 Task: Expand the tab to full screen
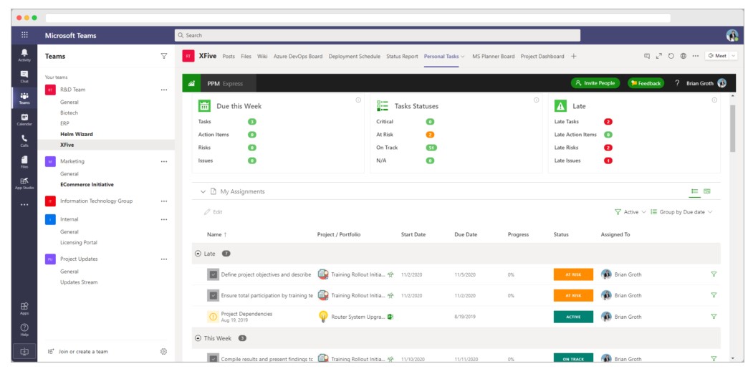point(659,56)
